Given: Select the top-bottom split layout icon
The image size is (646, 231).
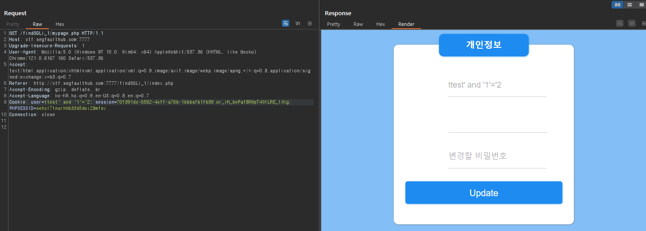Looking at the screenshot, I should pos(629,4).
